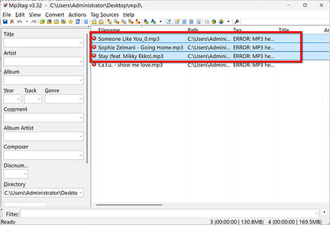The width and height of the screenshot is (330, 225).
Task: Click the tag paste clipboard icon
Action: coord(101,21)
